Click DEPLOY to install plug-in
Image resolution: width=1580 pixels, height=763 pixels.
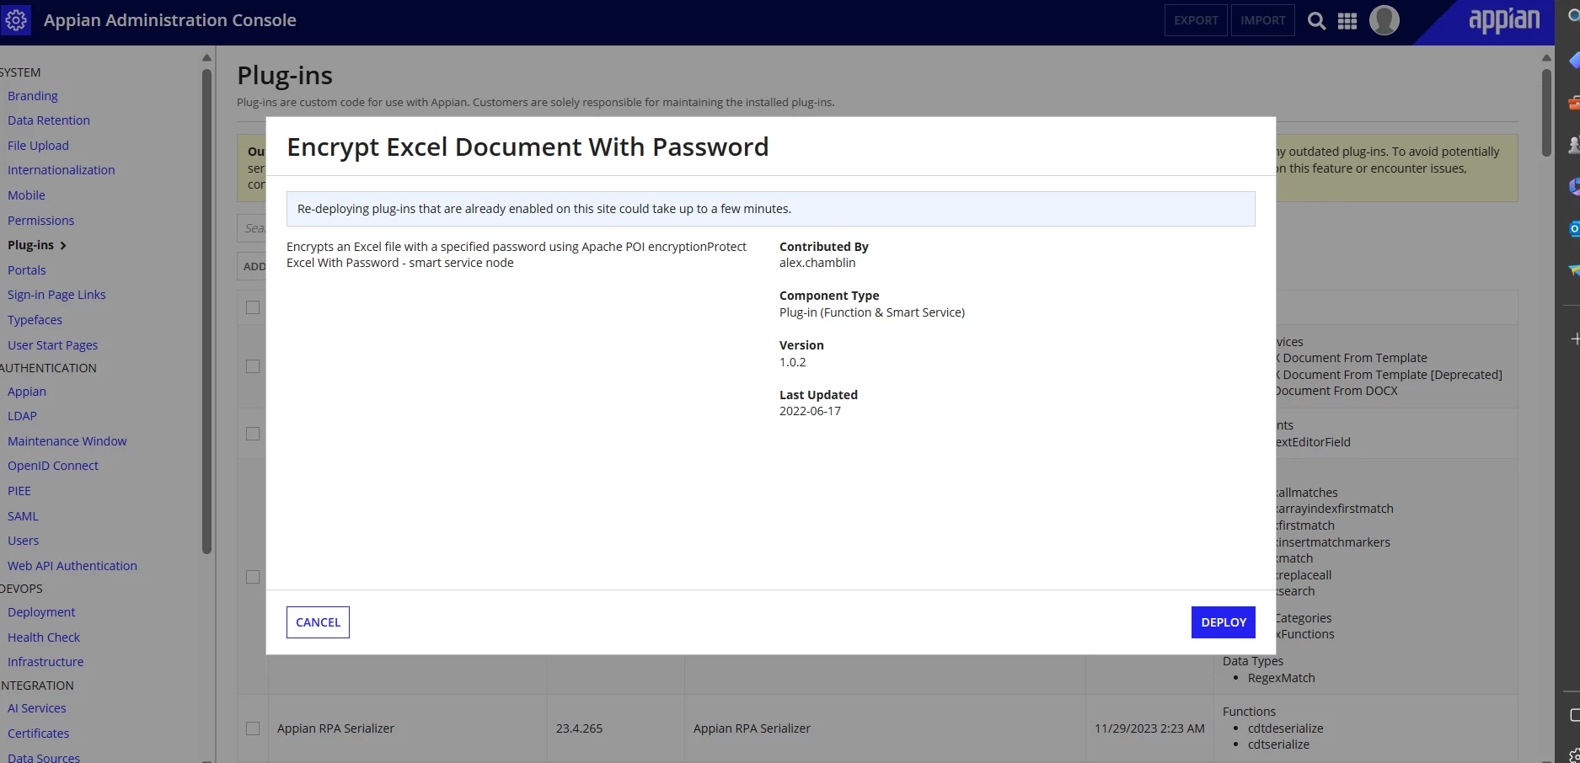pos(1224,622)
